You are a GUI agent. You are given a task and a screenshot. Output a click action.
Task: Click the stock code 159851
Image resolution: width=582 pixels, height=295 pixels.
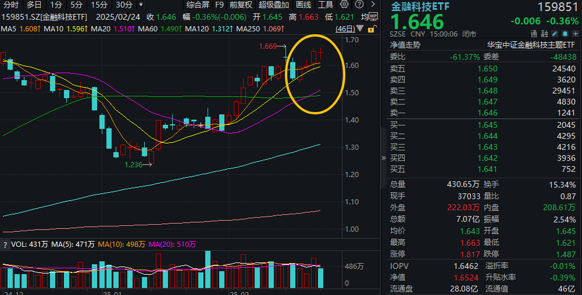pos(558,6)
